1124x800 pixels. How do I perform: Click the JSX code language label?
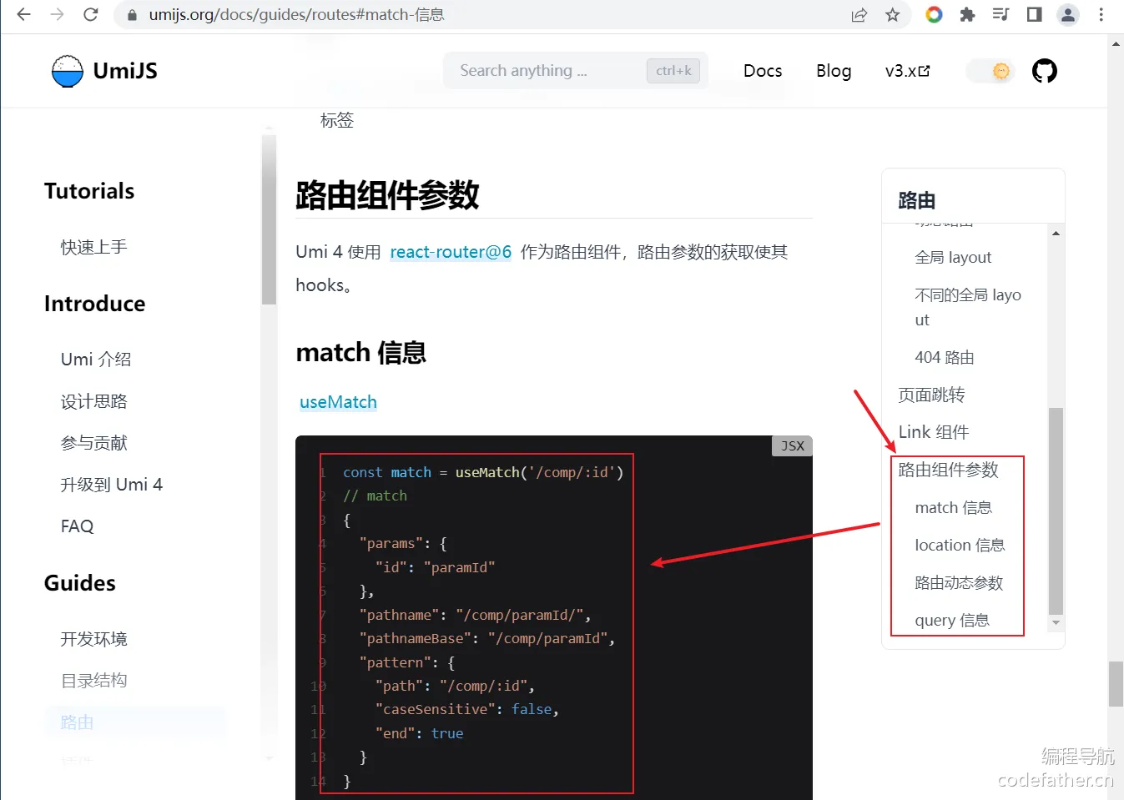click(x=792, y=446)
